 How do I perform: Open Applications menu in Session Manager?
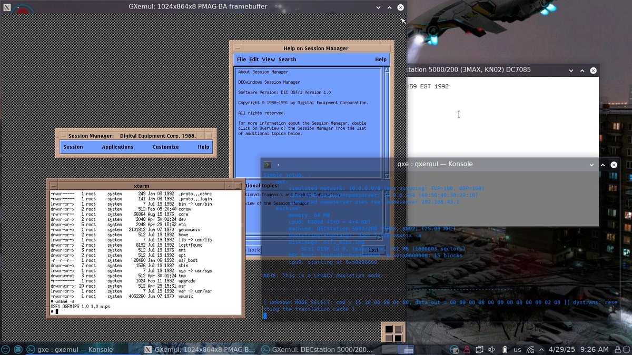pos(117,147)
